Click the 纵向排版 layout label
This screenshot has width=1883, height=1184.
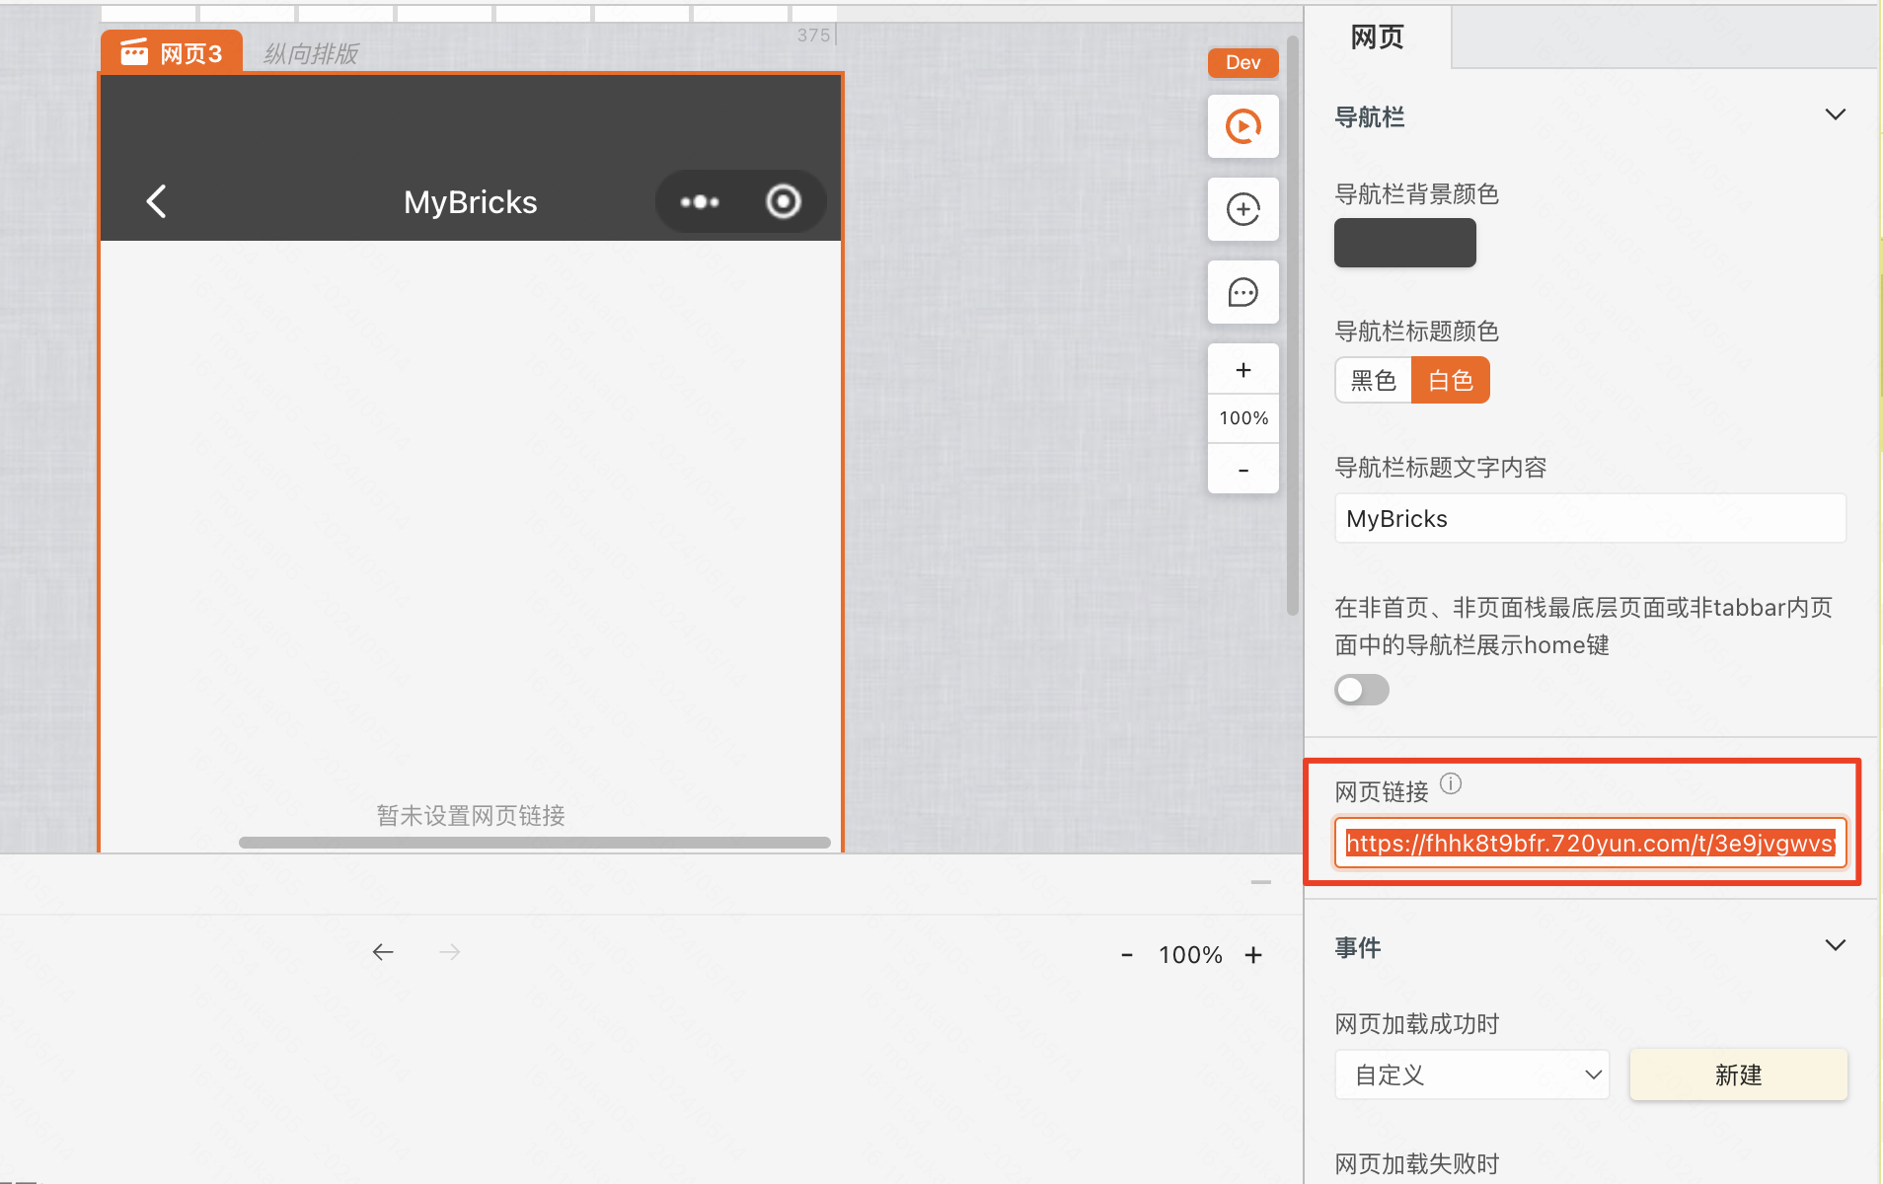pos(311,53)
